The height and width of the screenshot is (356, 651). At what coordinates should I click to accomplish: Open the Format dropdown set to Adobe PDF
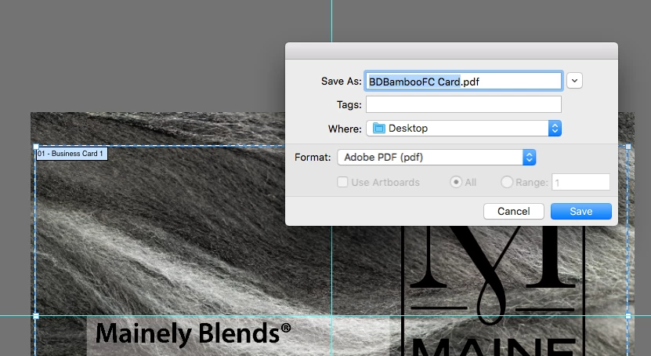[x=436, y=158]
